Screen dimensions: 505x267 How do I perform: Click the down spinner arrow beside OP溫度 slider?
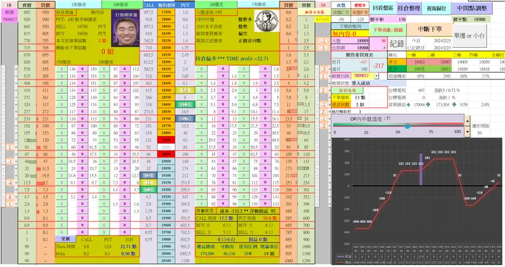(x=468, y=132)
